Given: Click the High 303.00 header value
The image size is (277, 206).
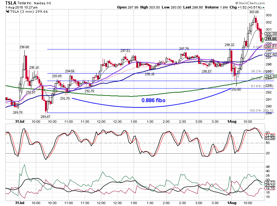Looking at the screenshot, I should coord(150,7).
